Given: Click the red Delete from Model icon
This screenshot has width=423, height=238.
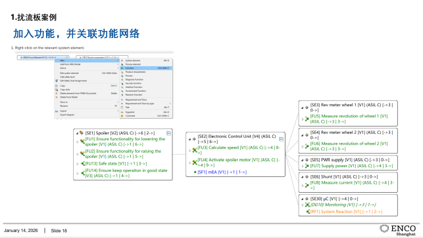Looking at the screenshot, I should click(x=57, y=97).
